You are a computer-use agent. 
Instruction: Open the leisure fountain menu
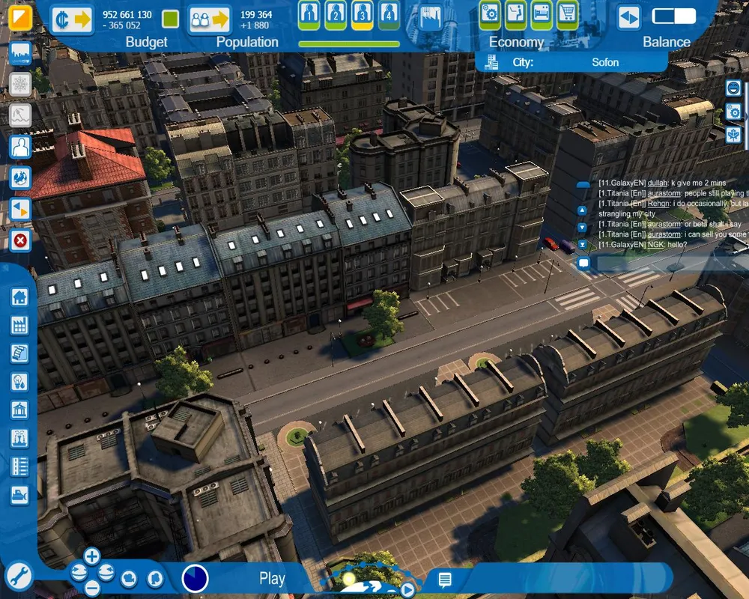19,438
